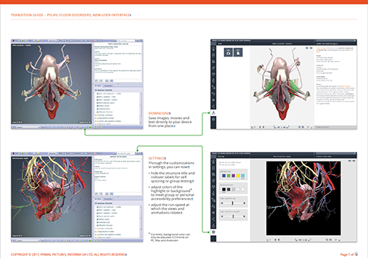Open Layer dropdown below bottom-left neurovascular view
This screenshot has width=368, height=268.
[28, 240]
